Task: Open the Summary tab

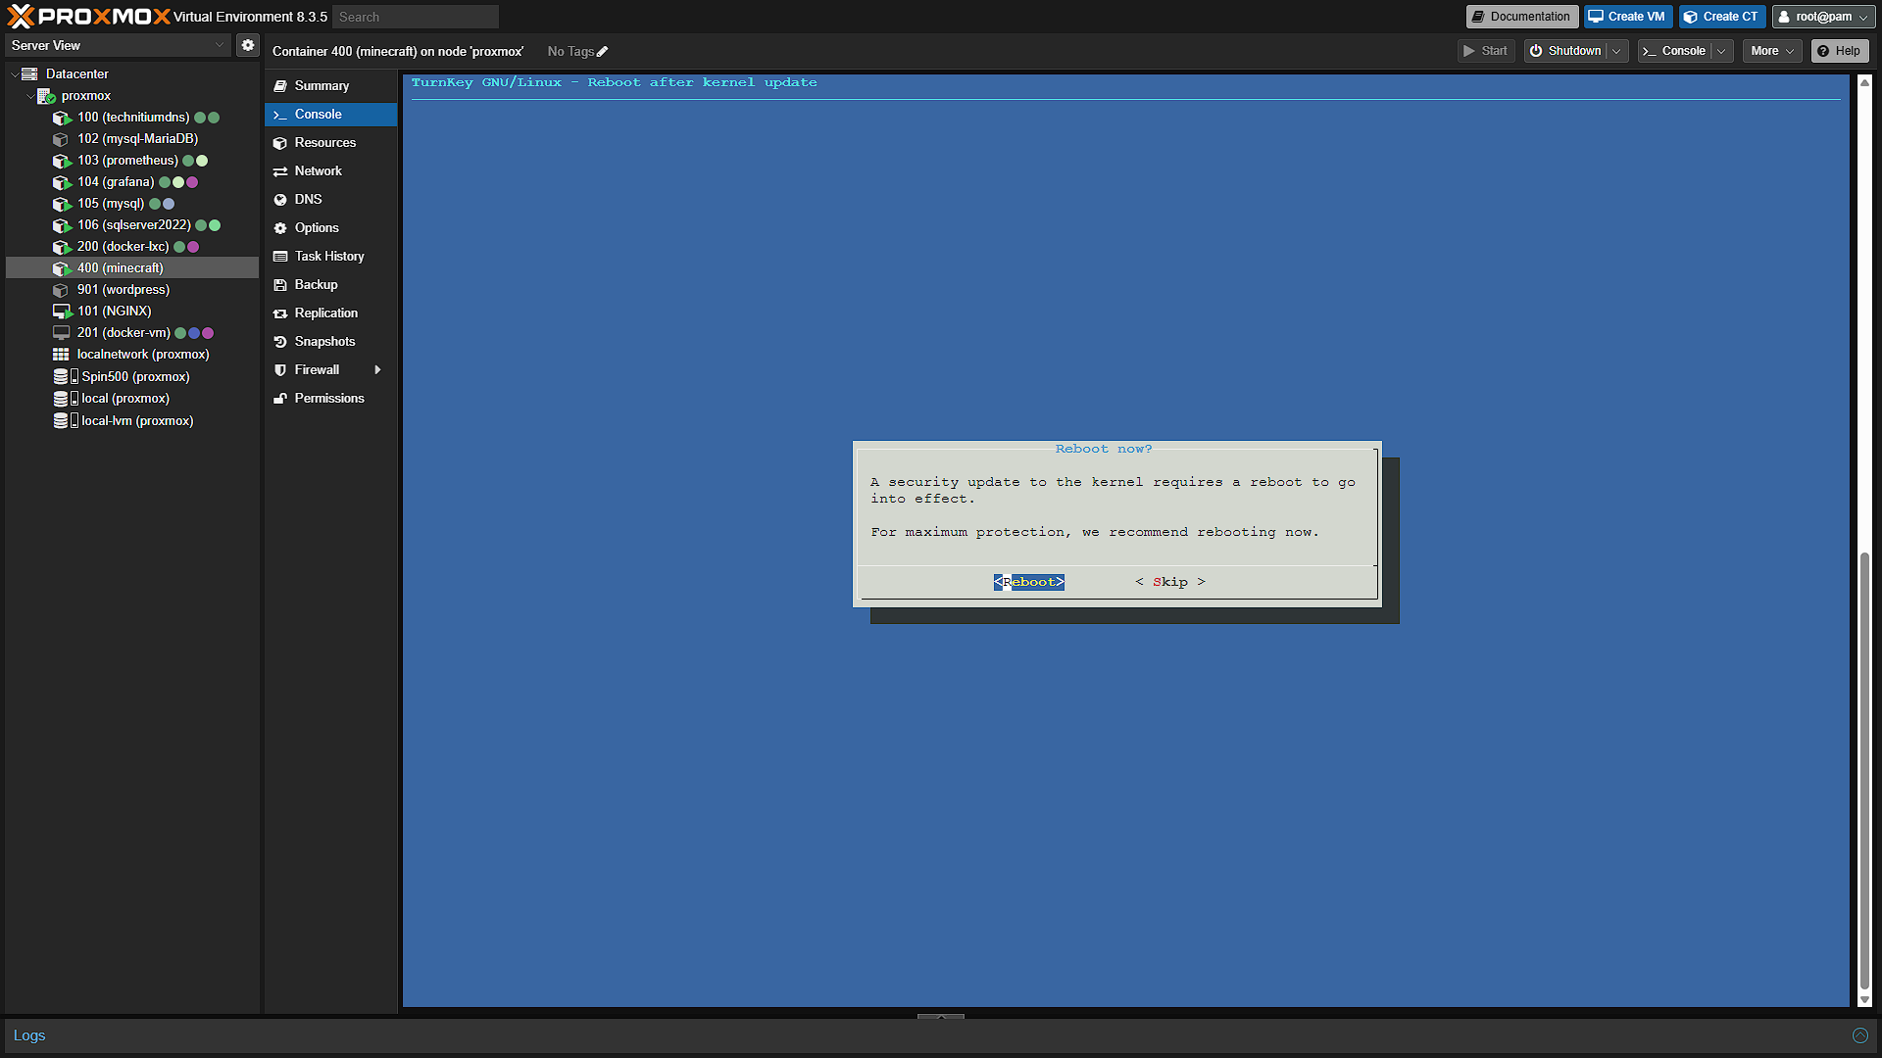Action: pyautogui.click(x=330, y=86)
